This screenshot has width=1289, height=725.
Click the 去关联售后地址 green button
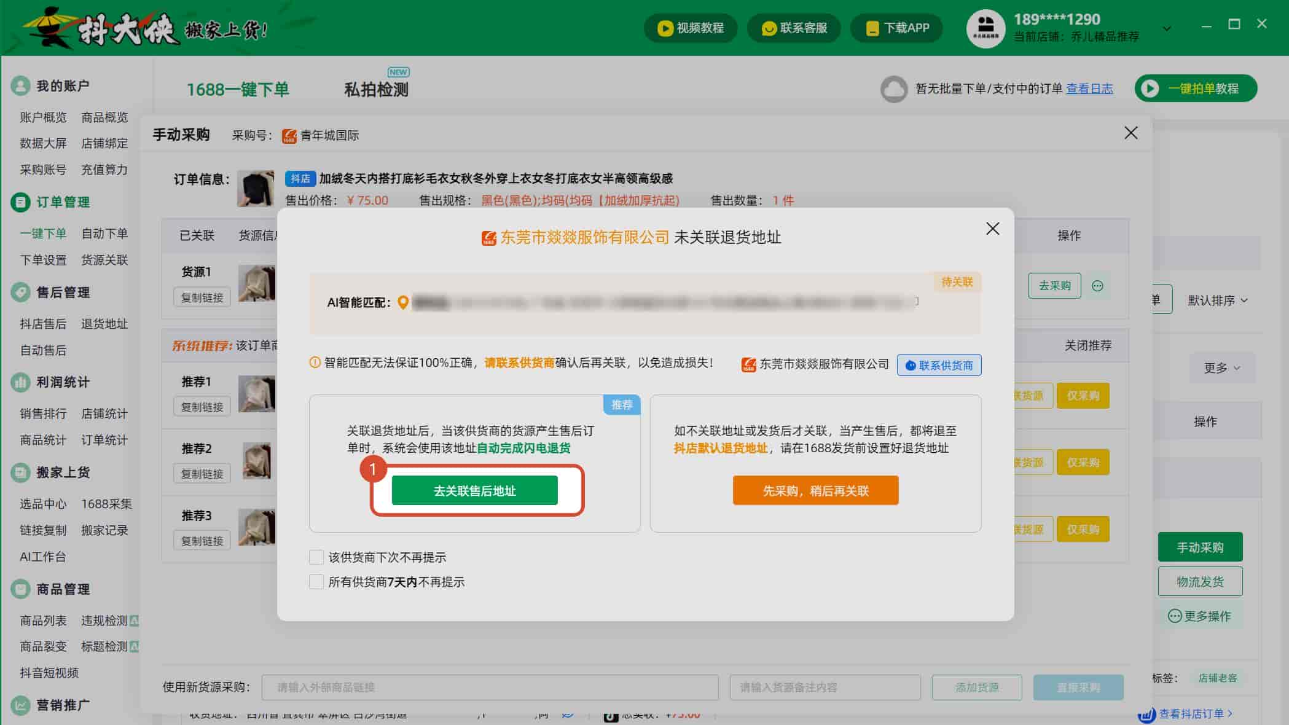coord(474,490)
